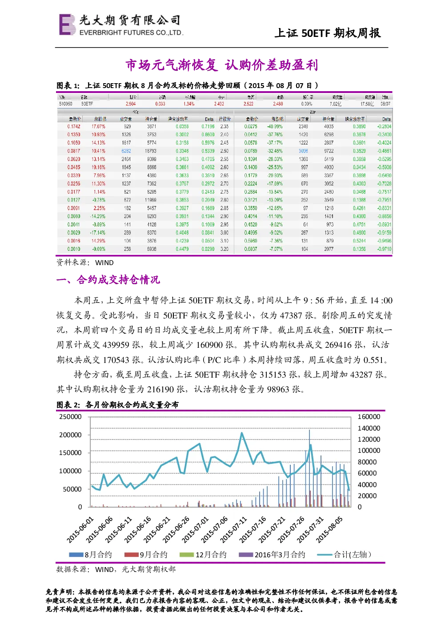Click the 资料来源: WIND source note
441x624 pixels.
coord(85,262)
